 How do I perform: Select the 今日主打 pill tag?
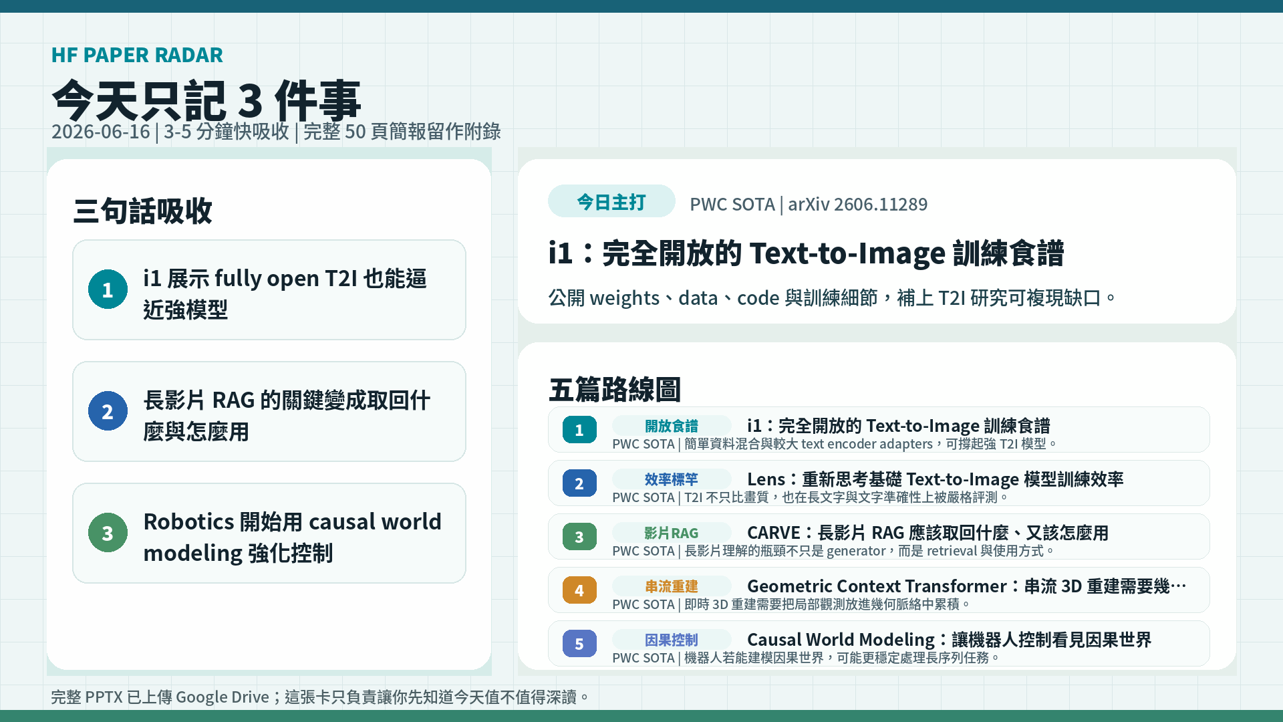tap(611, 201)
